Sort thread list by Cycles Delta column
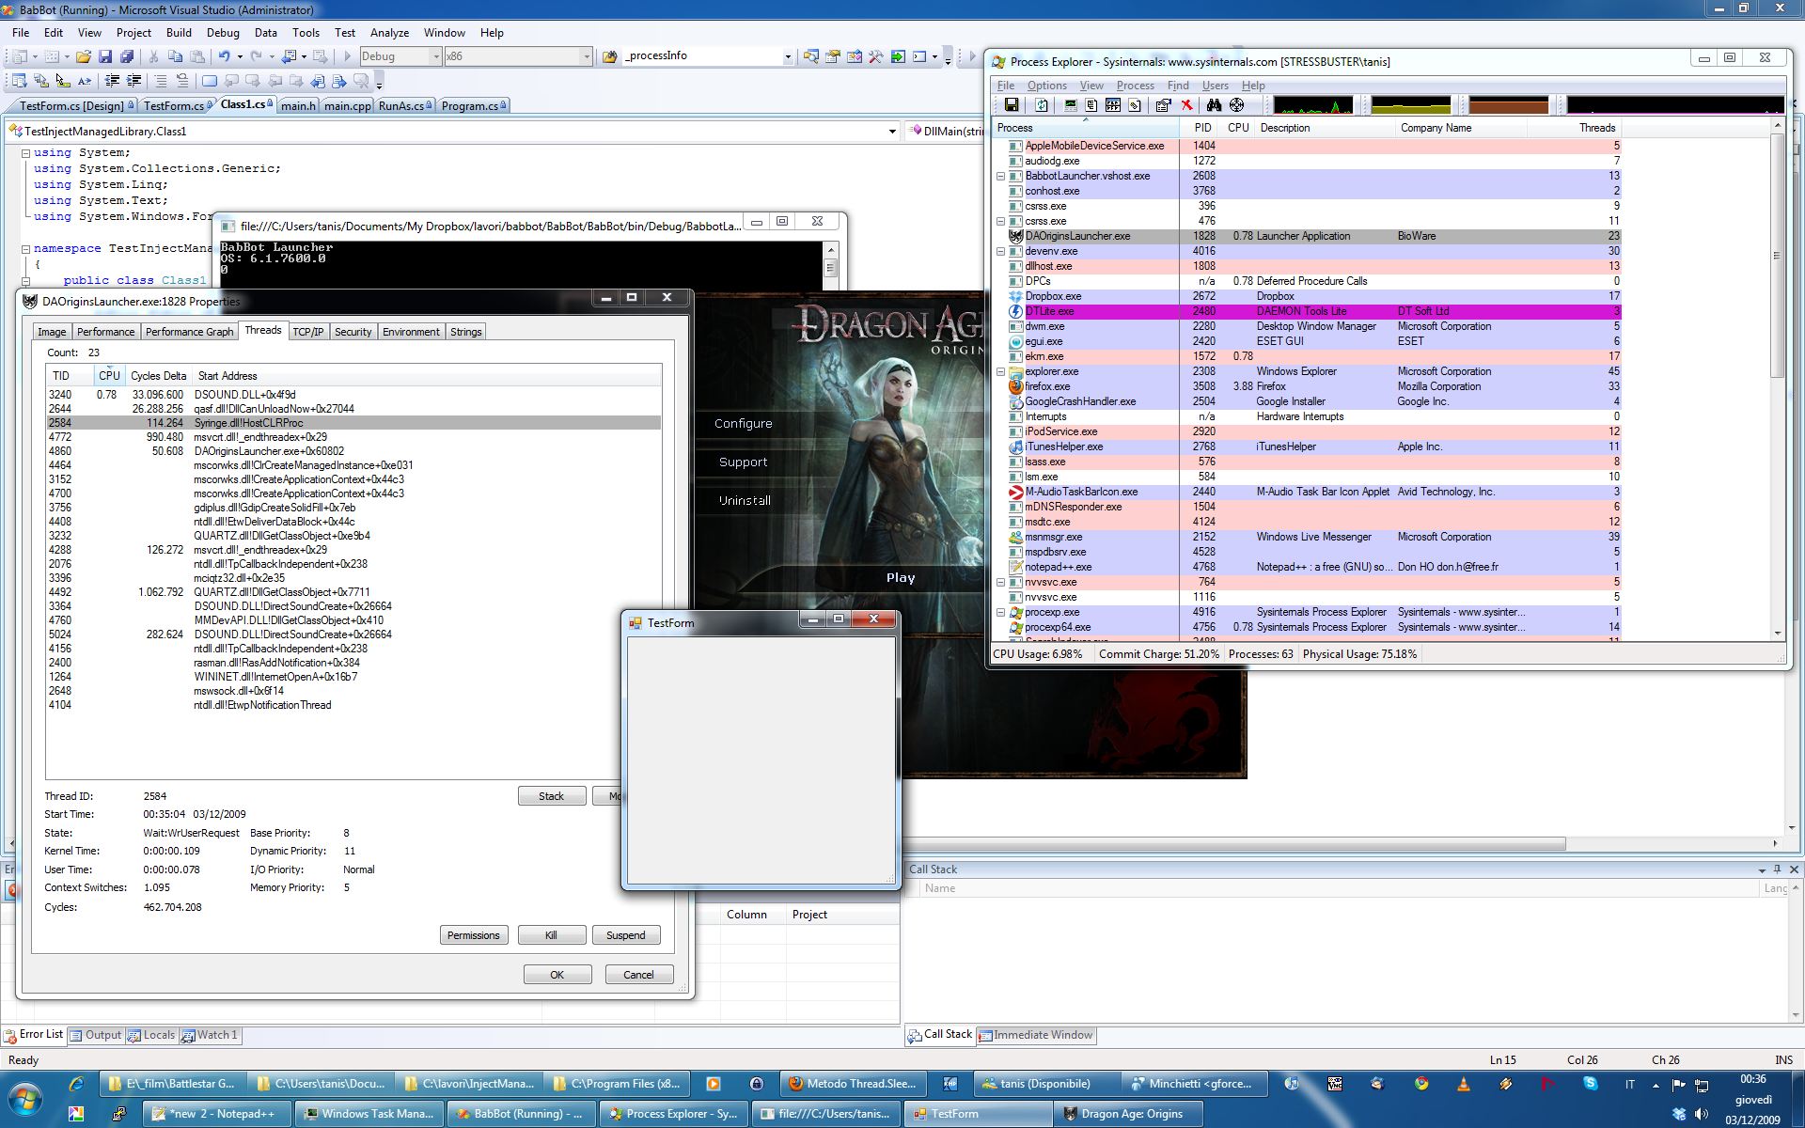The image size is (1805, 1128). [158, 376]
